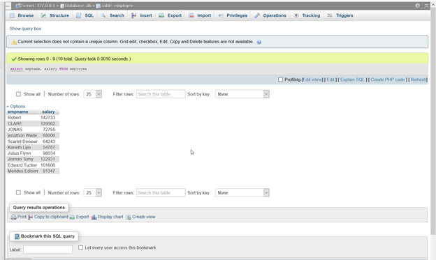Click the page settings gear icon

click(x=417, y=6)
